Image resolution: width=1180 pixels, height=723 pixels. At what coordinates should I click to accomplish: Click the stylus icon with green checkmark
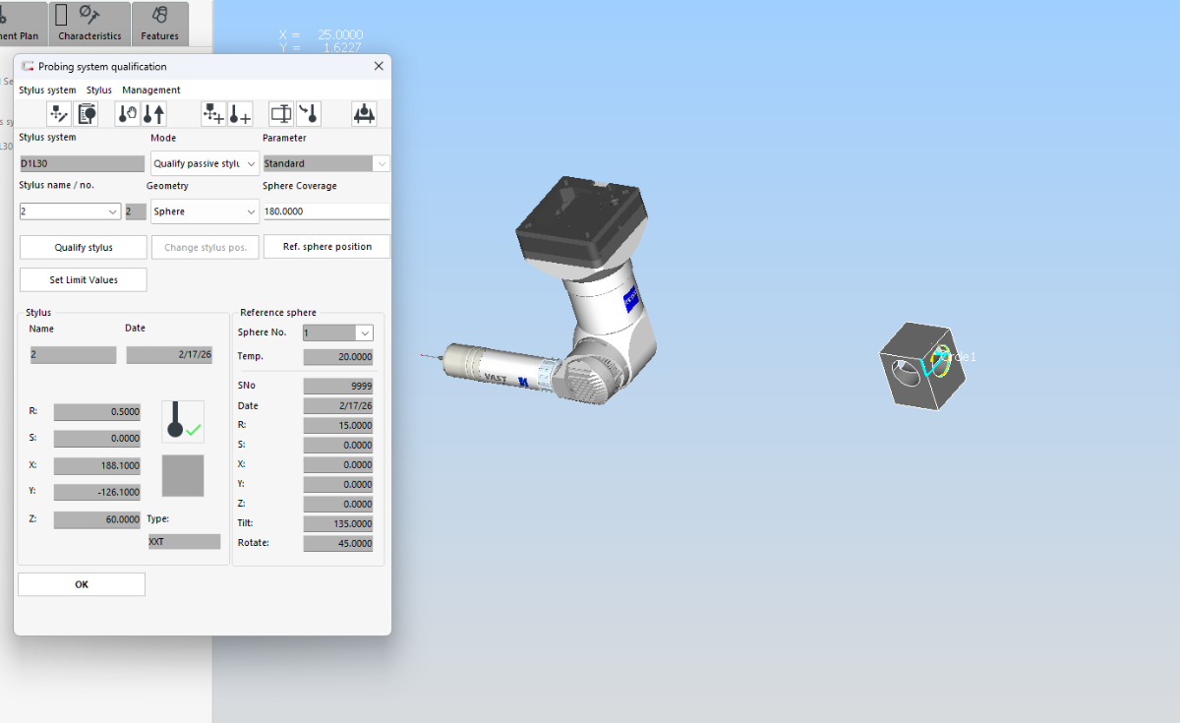[183, 421]
